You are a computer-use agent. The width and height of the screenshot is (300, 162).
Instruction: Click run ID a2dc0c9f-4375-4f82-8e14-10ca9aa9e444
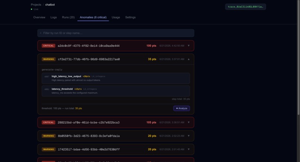[x=89, y=46]
